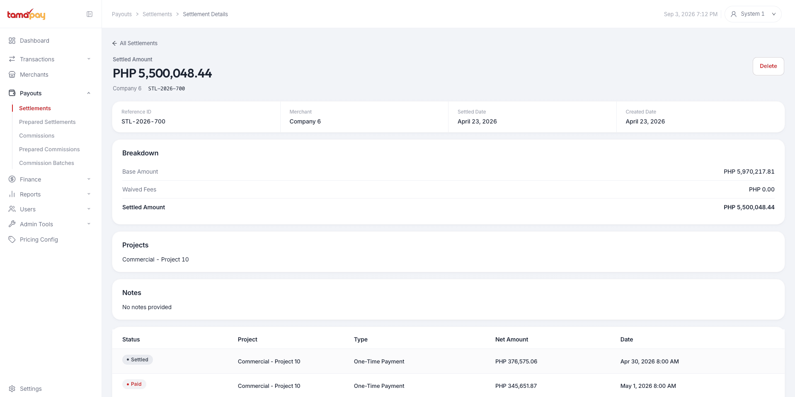Click the Settled Date April 23, 2026 value
Screen dimensions: 795x397
[477, 121]
